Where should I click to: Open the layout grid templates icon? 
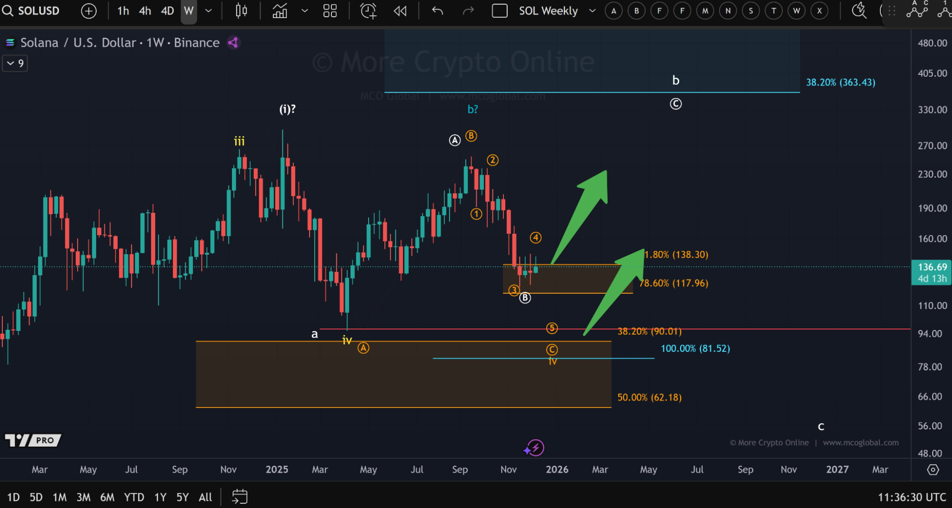[330, 11]
